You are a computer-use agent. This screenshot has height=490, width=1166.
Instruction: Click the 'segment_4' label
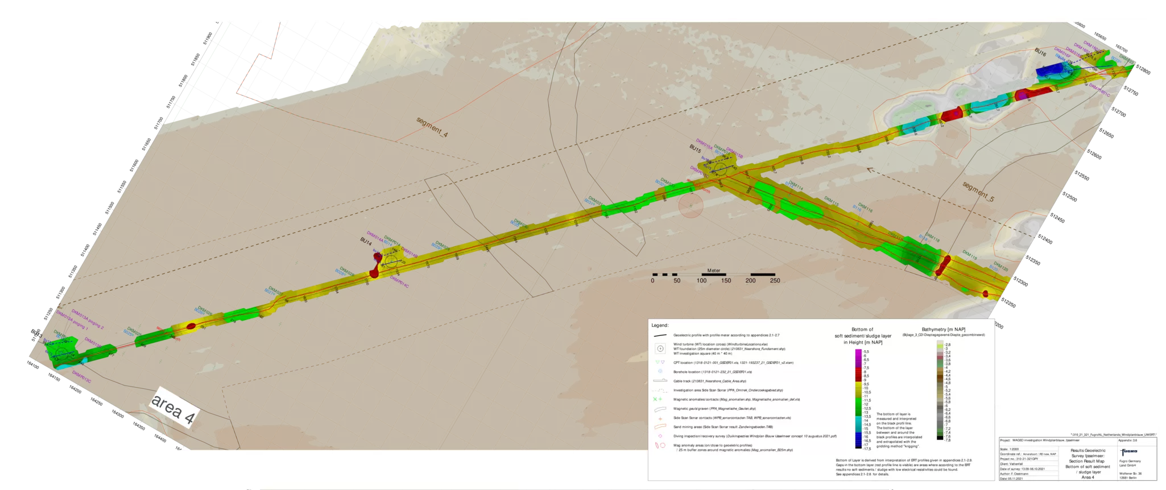432,127
